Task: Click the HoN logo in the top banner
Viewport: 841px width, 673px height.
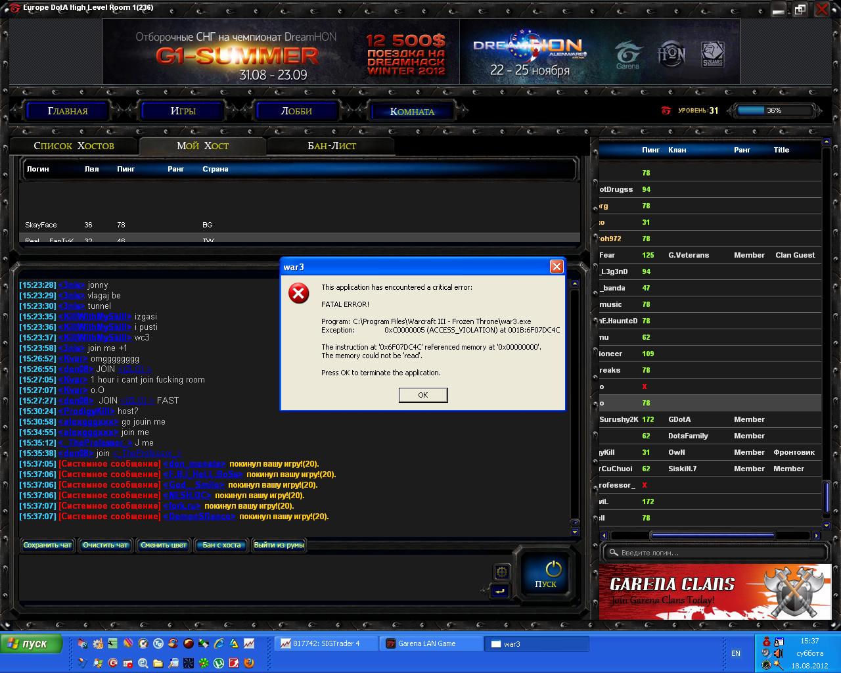Action: (x=671, y=54)
